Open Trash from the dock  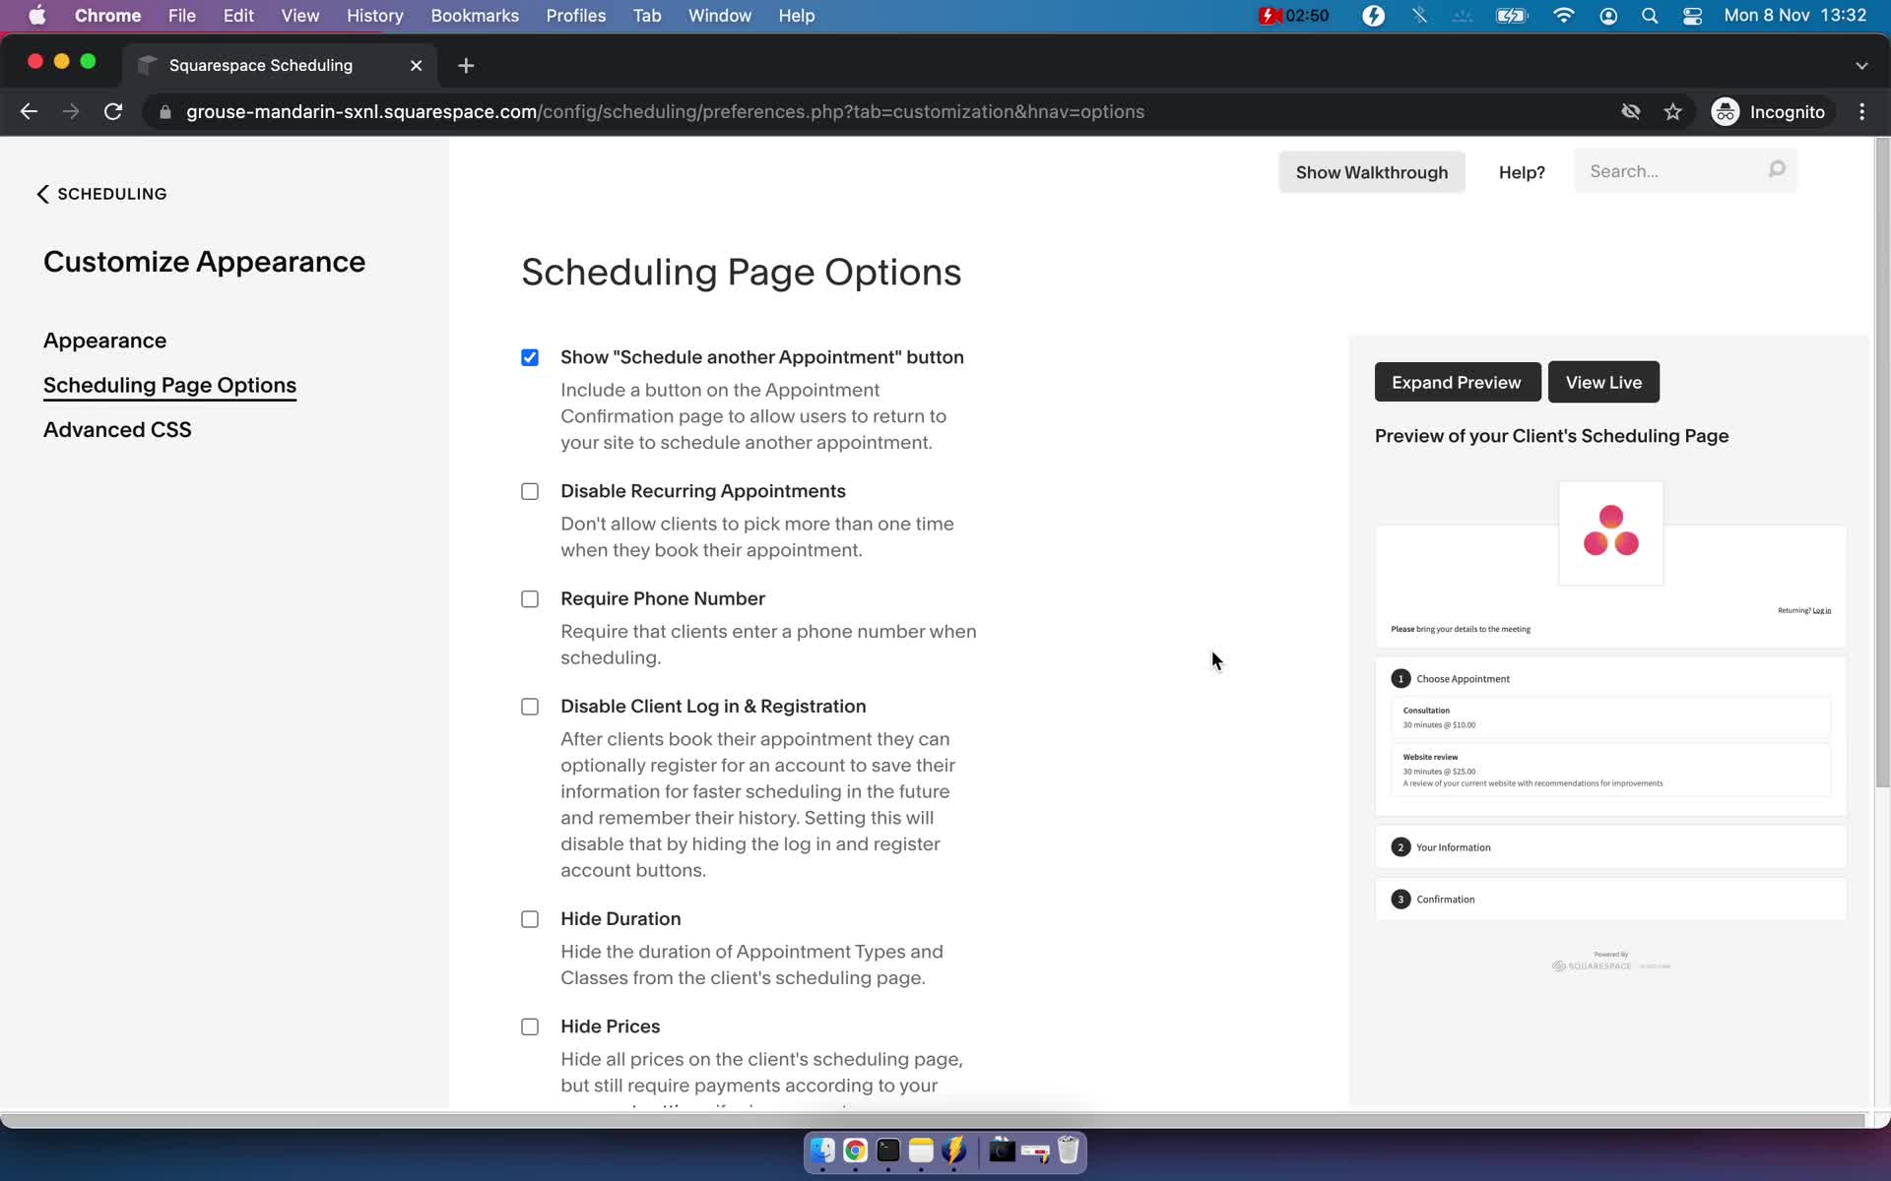click(x=1069, y=1150)
